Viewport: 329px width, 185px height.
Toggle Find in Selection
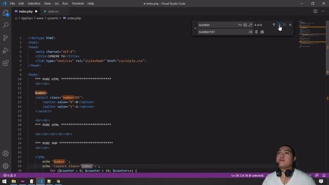284,25
